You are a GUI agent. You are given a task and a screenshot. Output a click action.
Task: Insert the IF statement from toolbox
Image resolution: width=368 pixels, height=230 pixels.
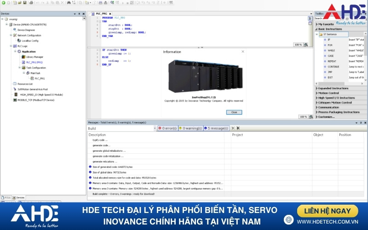pyautogui.click(x=329, y=40)
